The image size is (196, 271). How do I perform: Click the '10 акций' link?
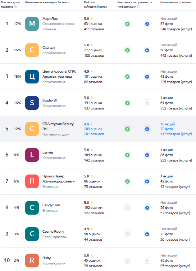click(168, 124)
